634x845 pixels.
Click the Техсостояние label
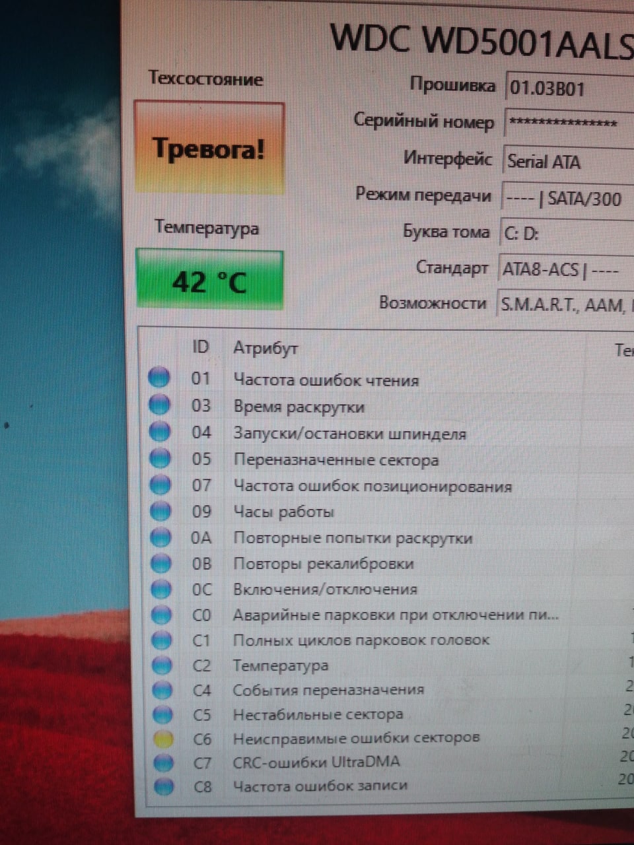coord(206,79)
